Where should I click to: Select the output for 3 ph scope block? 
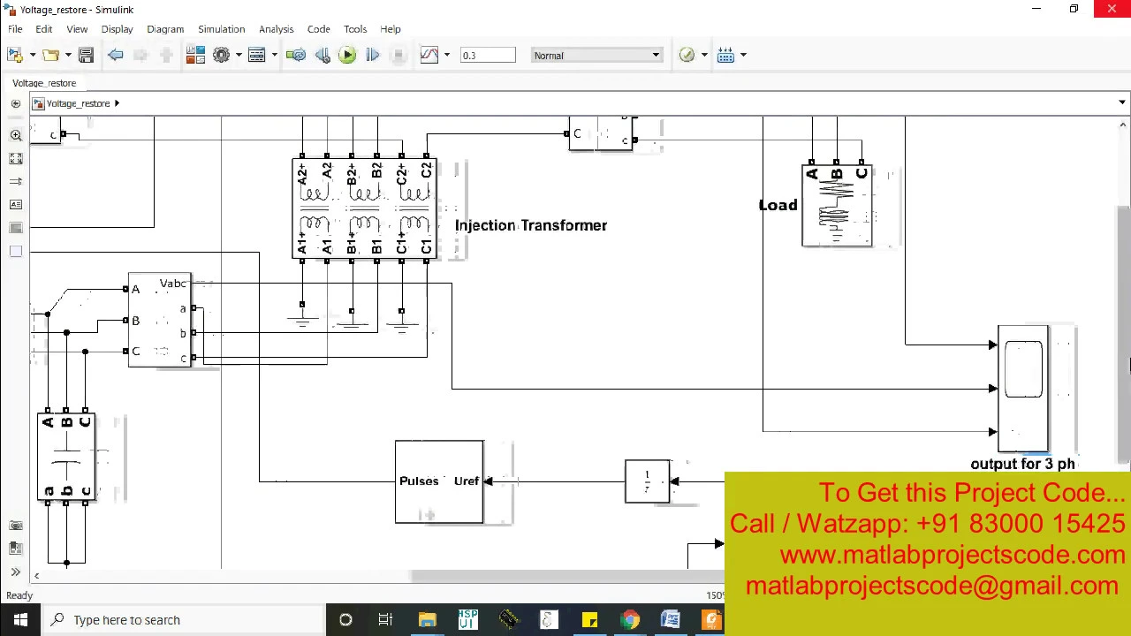[1023, 389]
